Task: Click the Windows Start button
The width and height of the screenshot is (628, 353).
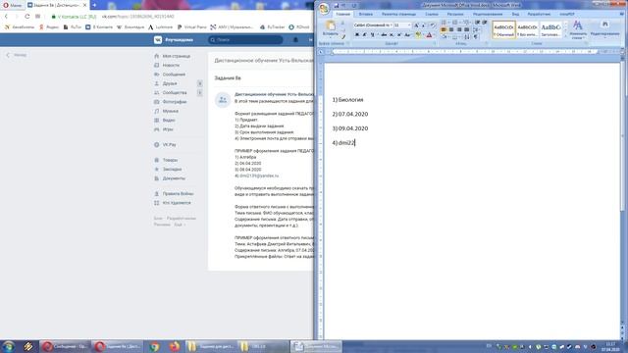Action: tap(9, 346)
